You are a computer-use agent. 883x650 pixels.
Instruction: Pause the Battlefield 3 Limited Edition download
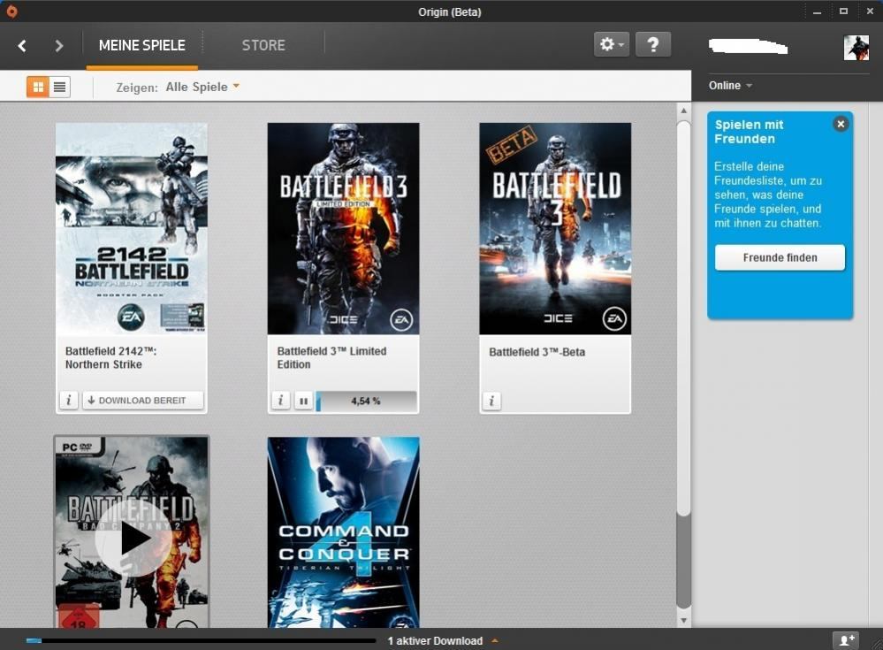(303, 401)
